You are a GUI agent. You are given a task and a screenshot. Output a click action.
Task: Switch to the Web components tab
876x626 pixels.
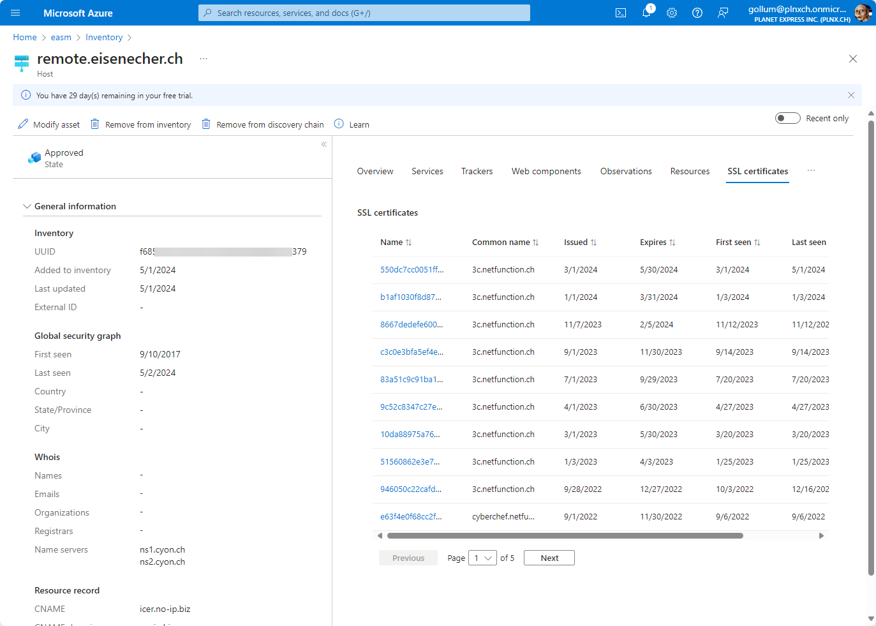(x=546, y=171)
